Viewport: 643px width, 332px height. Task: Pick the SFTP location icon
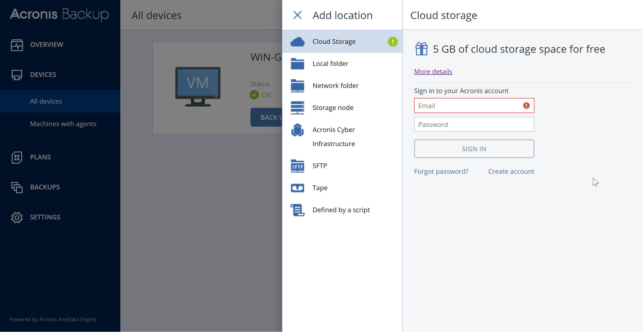(297, 166)
